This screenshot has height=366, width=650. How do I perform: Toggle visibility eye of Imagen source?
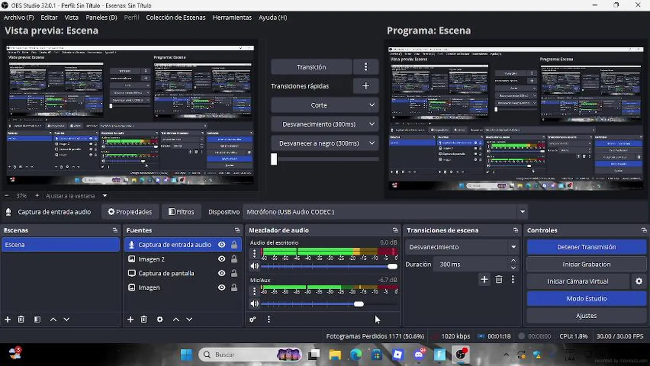click(x=222, y=287)
